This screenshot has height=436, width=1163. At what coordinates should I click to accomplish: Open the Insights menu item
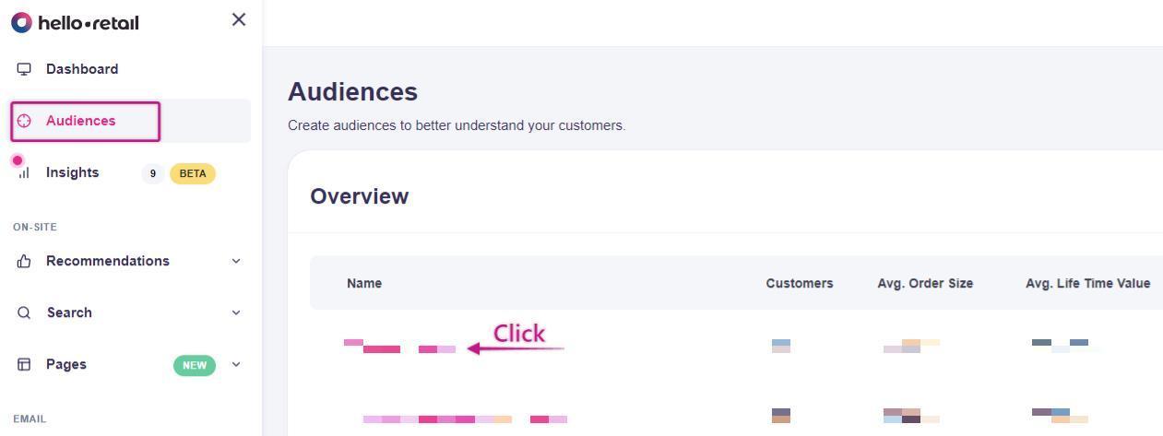[x=72, y=172]
